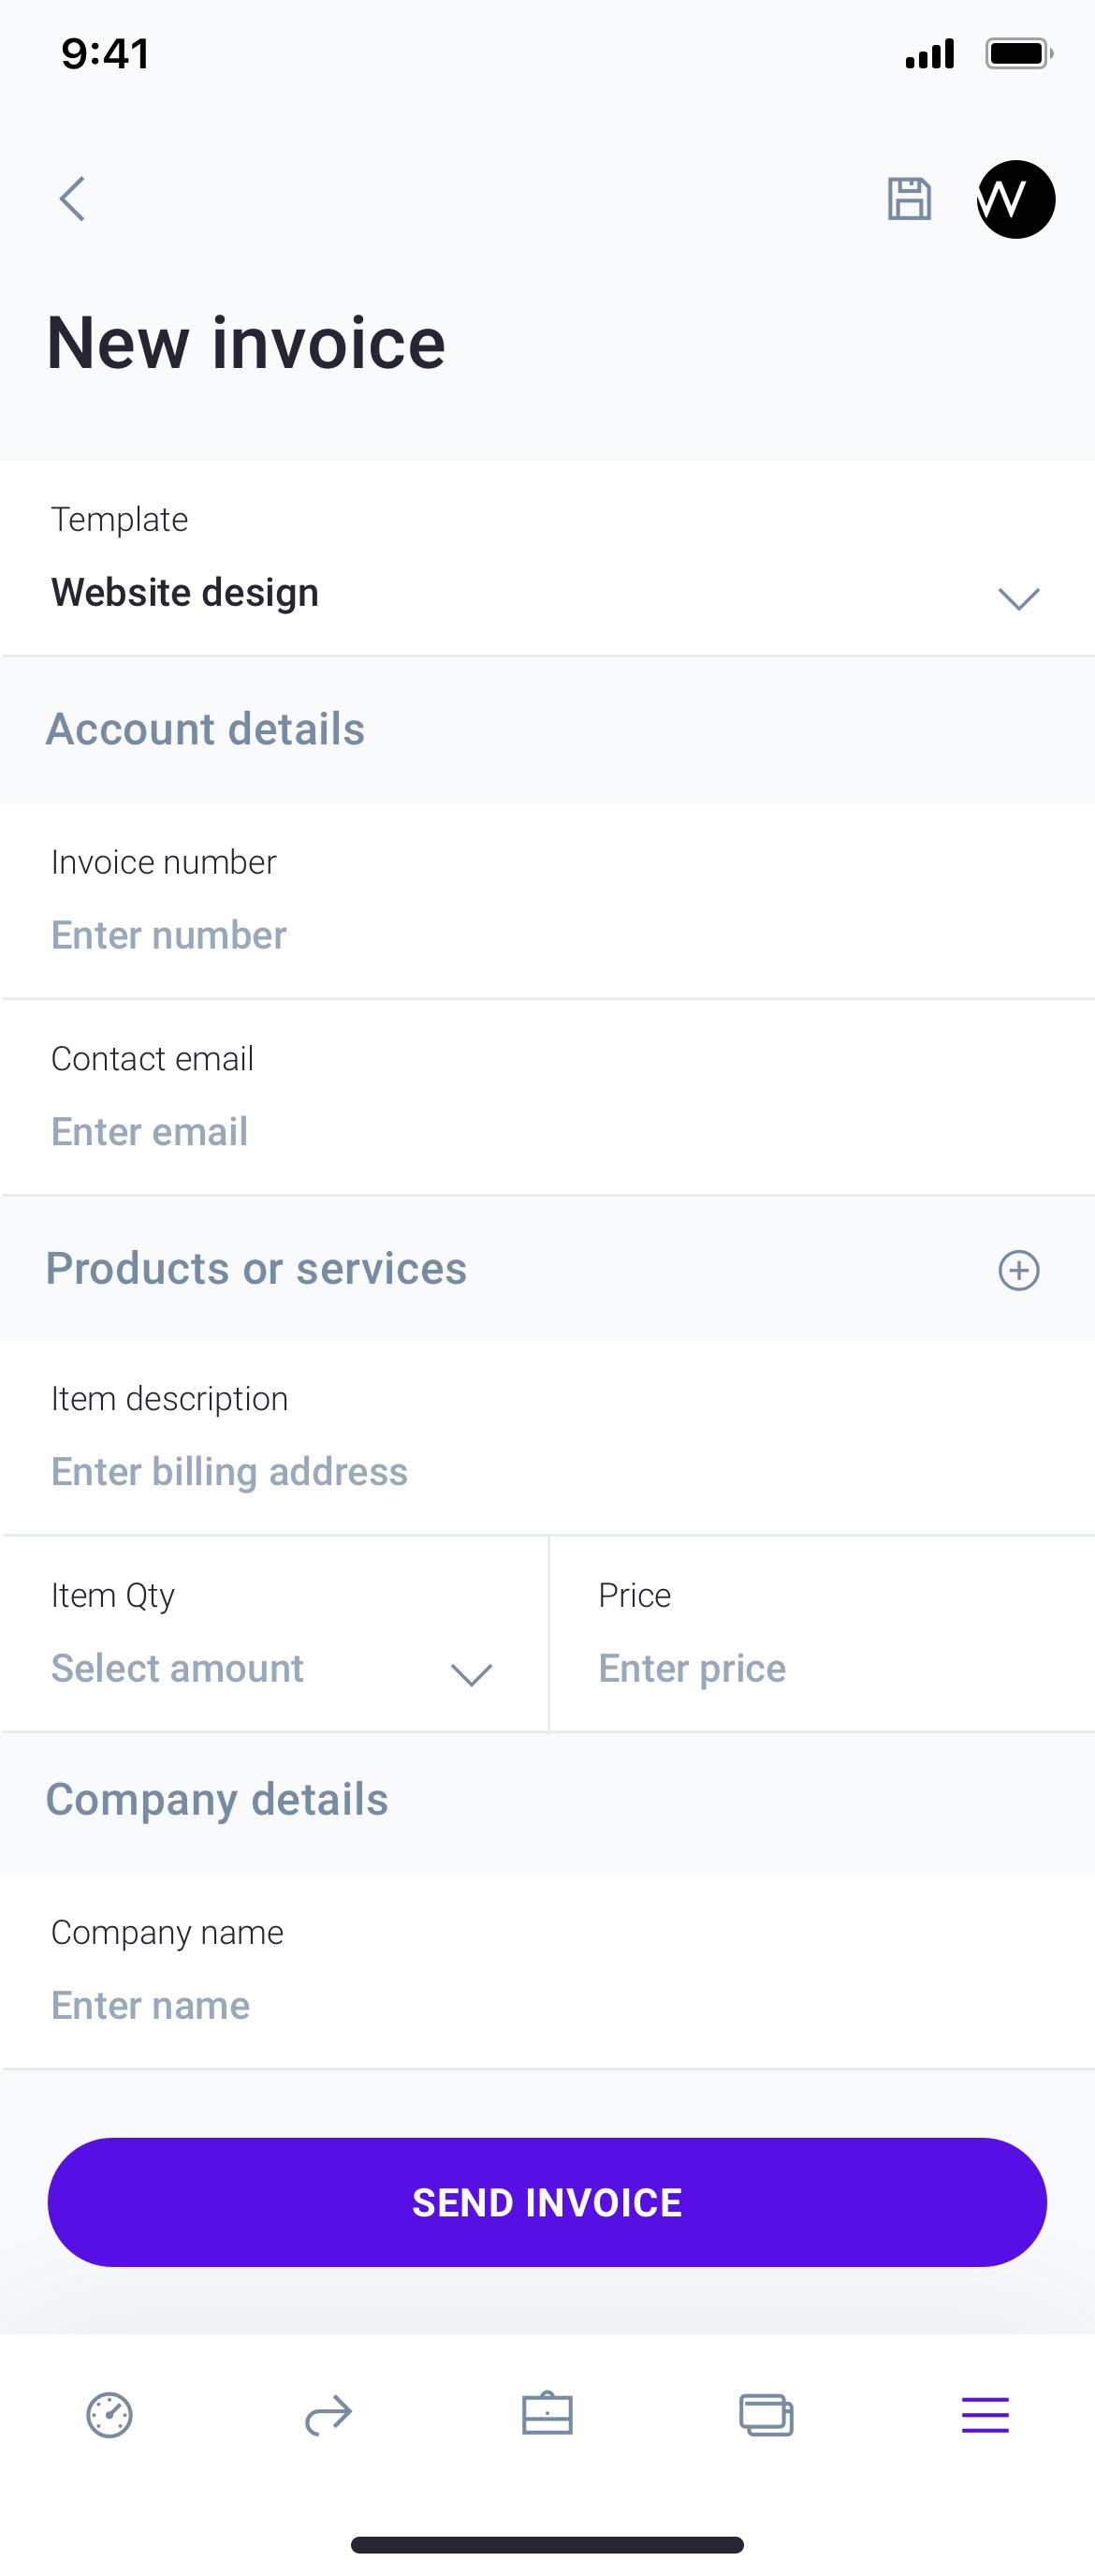
Task: Tap the Select amount placeholder
Action: pos(178,1668)
